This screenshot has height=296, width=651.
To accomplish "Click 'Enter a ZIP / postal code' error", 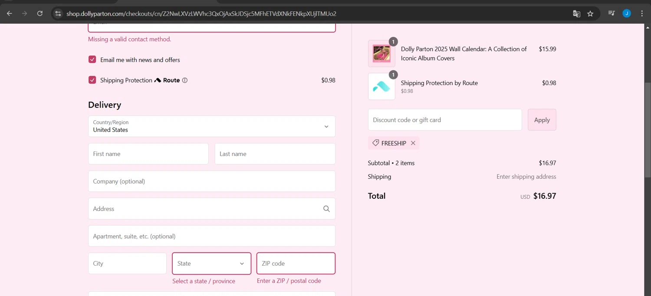I will coord(289,281).
